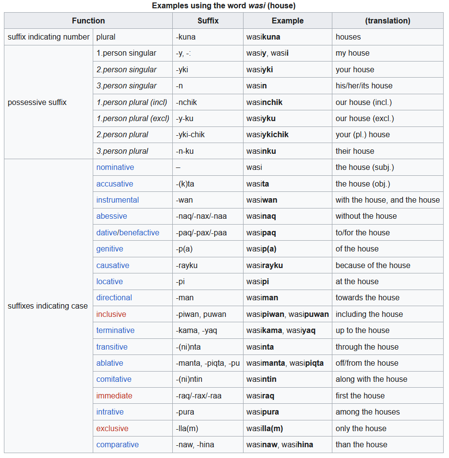Open the ablative case link
The width and height of the screenshot is (449, 458).
pos(110,363)
